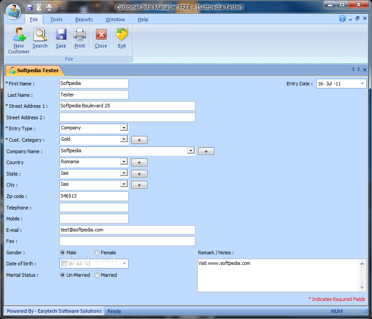Open the Entry Date dropdown
This screenshot has height=319, width=372.
pyautogui.click(x=362, y=84)
